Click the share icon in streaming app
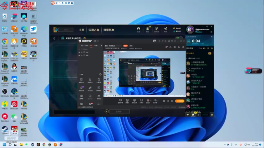This screenshot has width=264, height=148. tap(183, 47)
